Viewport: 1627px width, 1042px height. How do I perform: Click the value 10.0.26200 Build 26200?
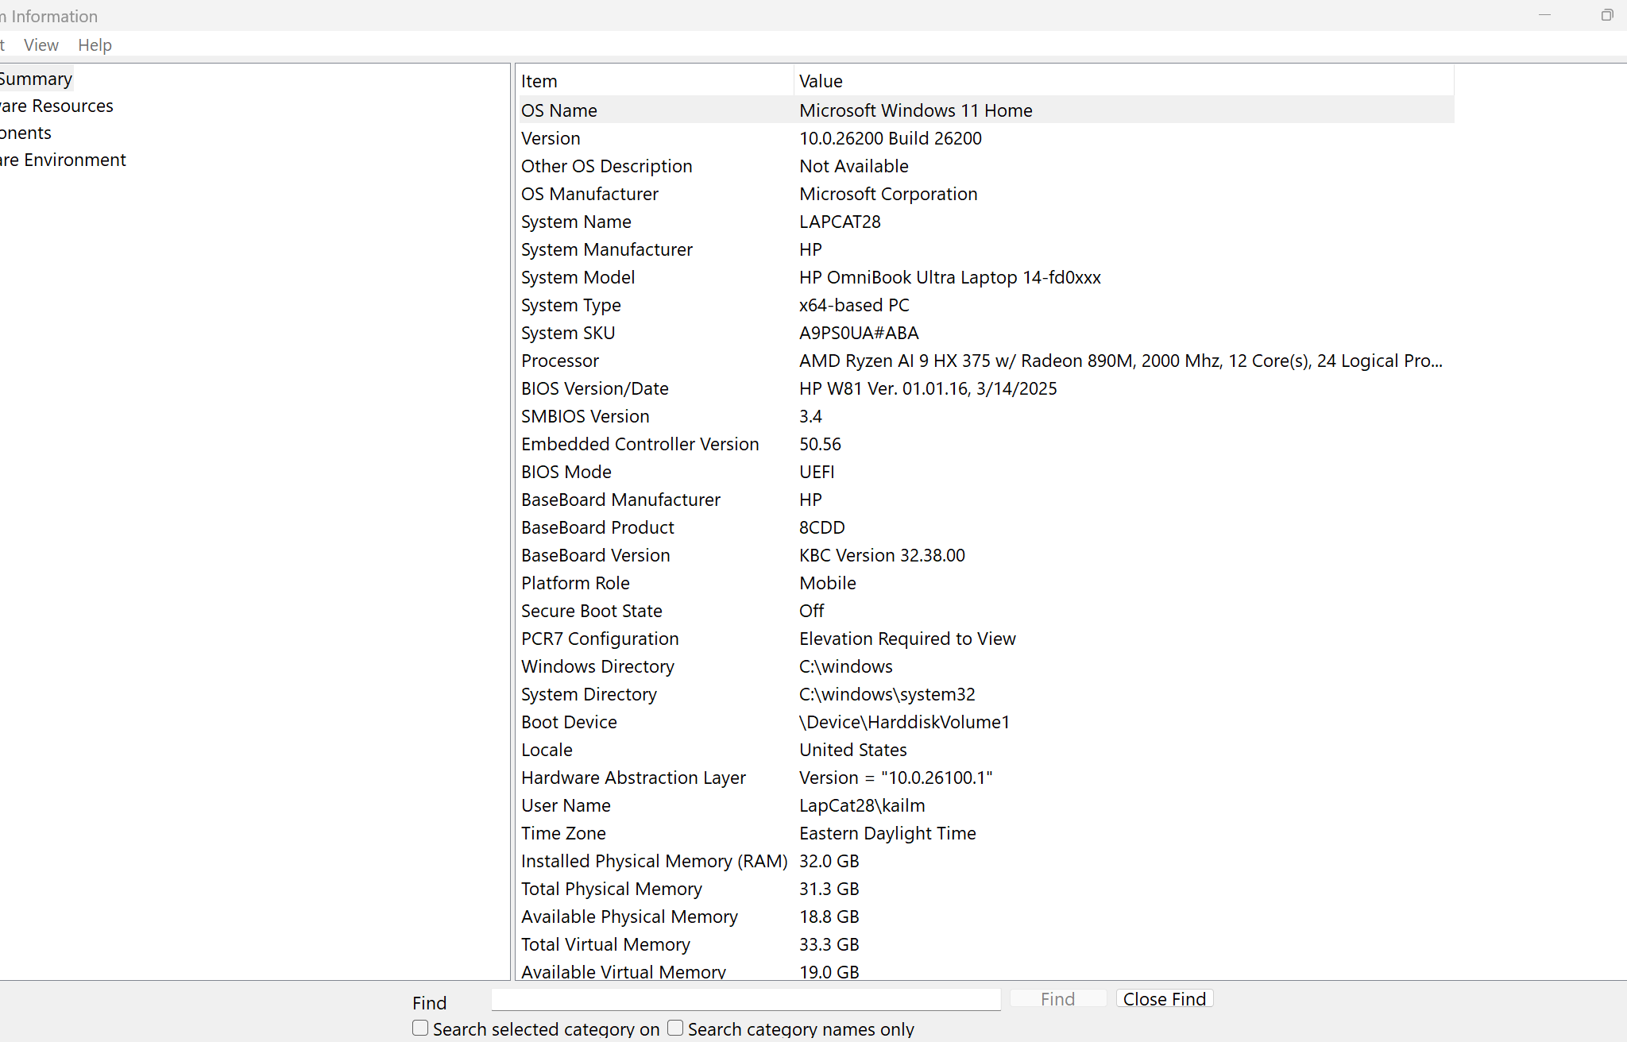891,138
